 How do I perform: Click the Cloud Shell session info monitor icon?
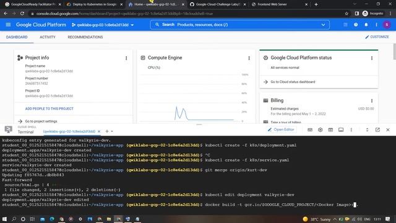[x=341, y=129]
